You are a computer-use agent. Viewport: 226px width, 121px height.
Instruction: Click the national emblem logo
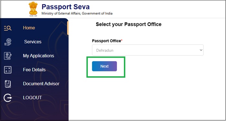[x=33, y=9]
